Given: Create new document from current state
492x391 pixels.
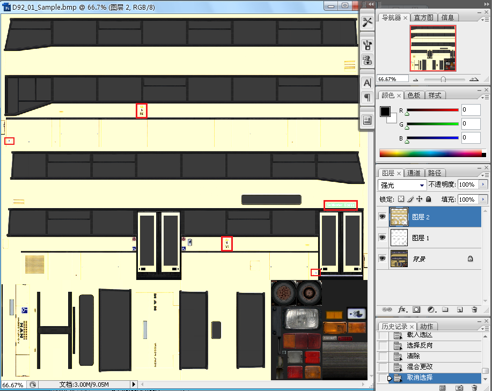Looking at the screenshot, I should [443, 388].
